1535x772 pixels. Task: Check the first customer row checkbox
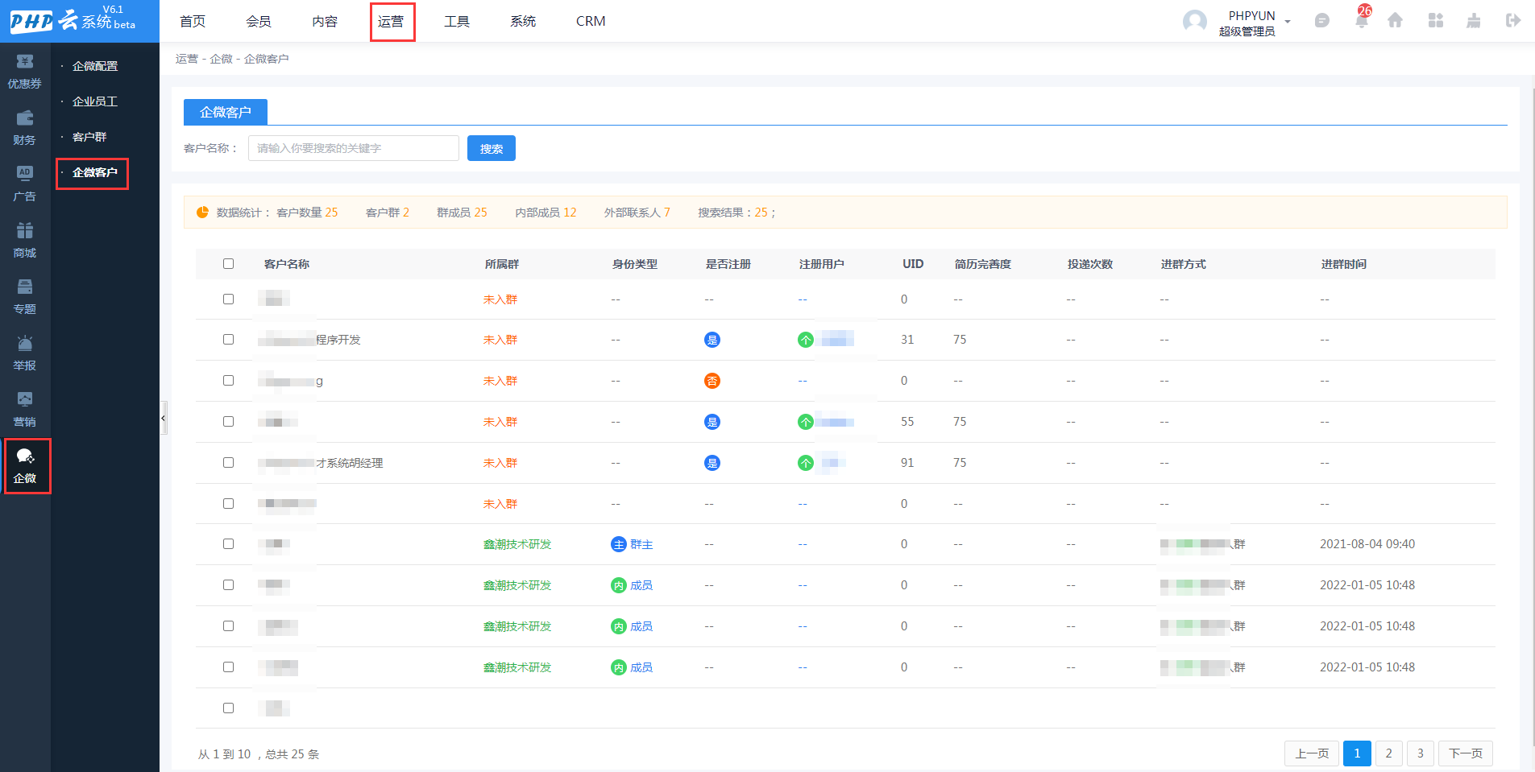[x=228, y=299]
